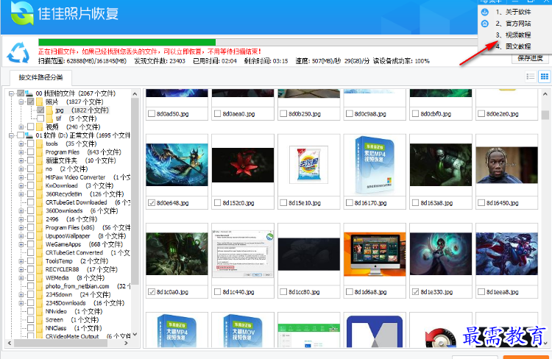The image size is (552, 359).
Task: Click the tif folder icon
Action: pyautogui.click(x=49, y=118)
